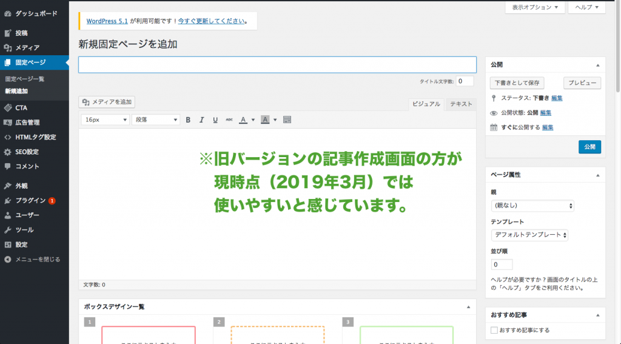Collapse the 公開 panel
Viewport: 621px width, 344px height.
pyautogui.click(x=597, y=65)
